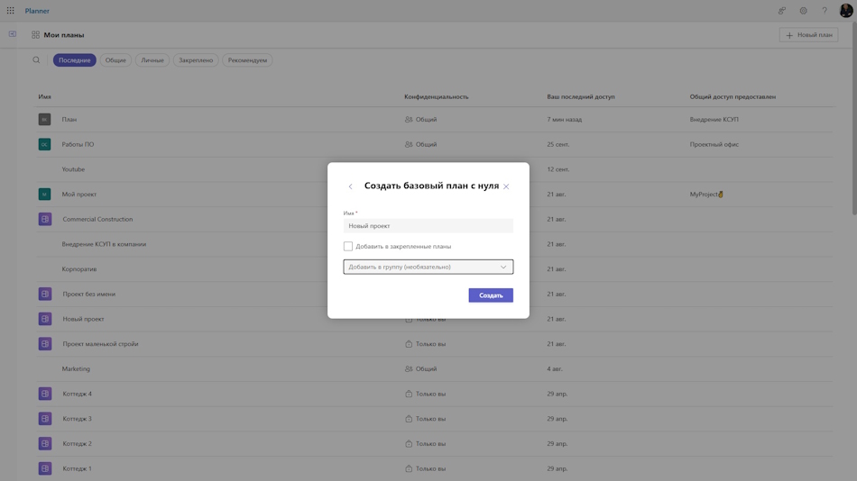Open the search magnifier icon
The width and height of the screenshot is (857, 481).
(x=36, y=60)
